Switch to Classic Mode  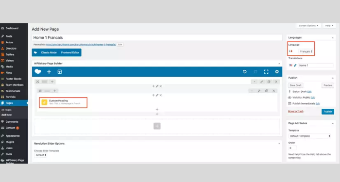pyautogui.click(x=49, y=52)
